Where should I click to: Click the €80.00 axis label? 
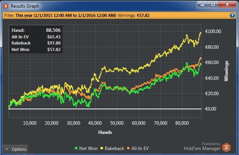[212, 47]
